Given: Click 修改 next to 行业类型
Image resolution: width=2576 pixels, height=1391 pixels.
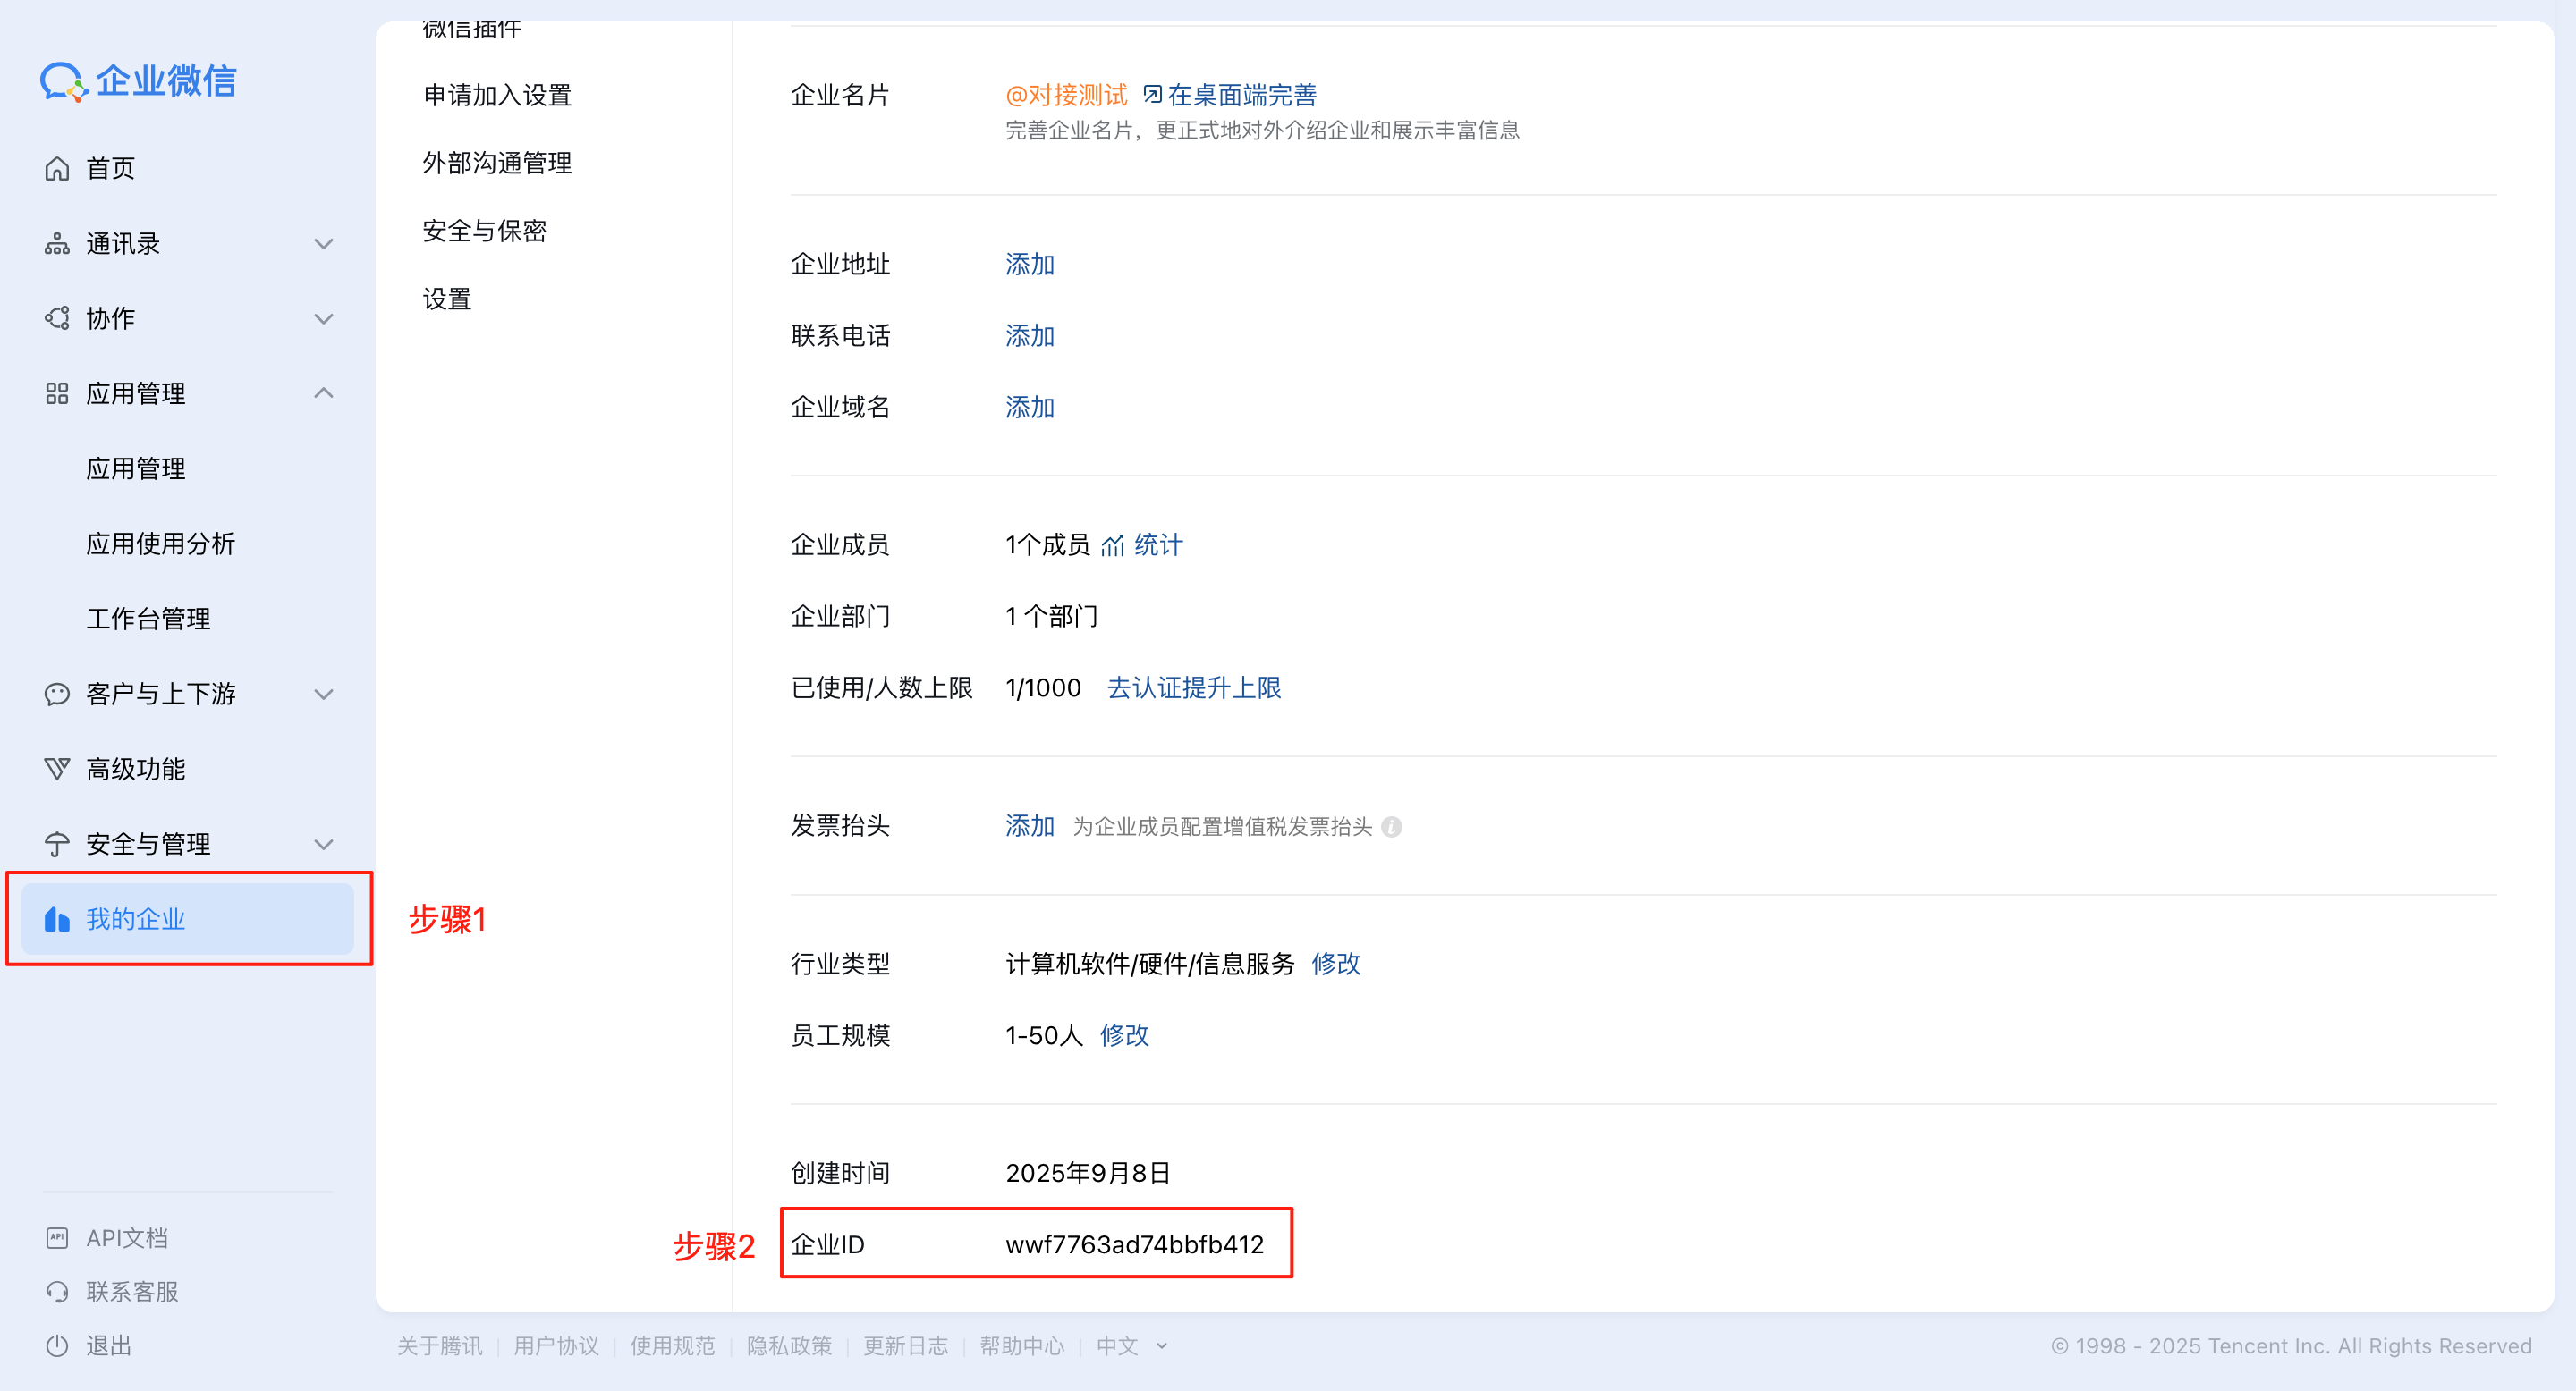Looking at the screenshot, I should tap(1336, 965).
